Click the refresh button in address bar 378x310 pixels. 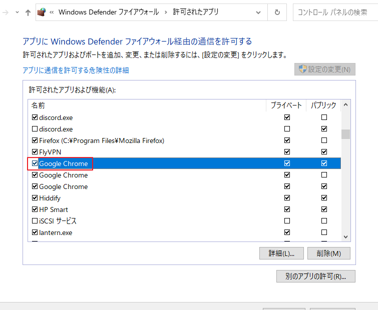tap(277, 12)
